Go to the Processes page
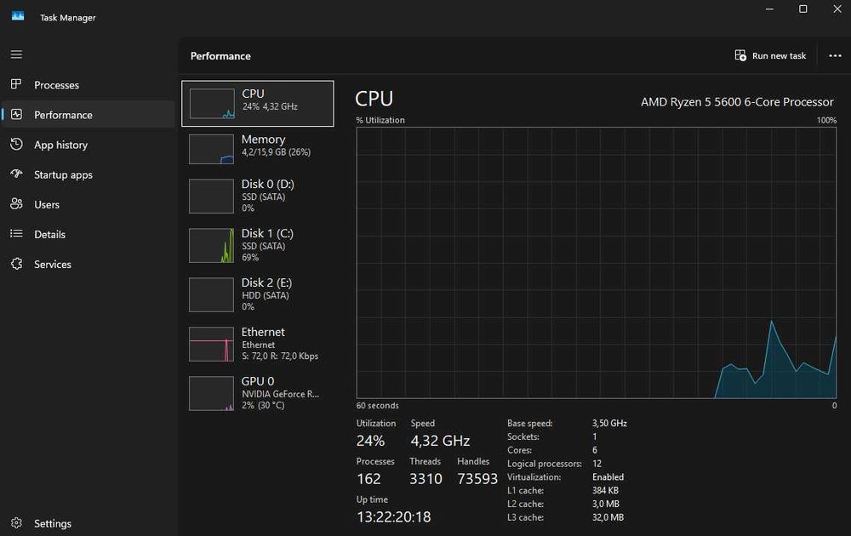This screenshot has width=851, height=536. coord(88,84)
